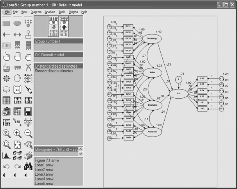
Task: Click the zoom in magnifier with plus sign
Action: (17, 133)
